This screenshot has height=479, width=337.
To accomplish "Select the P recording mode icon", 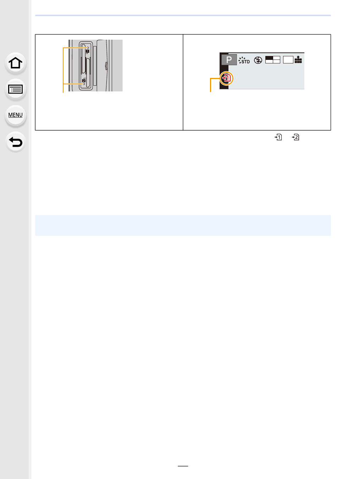I will pyautogui.click(x=229, y=60).
